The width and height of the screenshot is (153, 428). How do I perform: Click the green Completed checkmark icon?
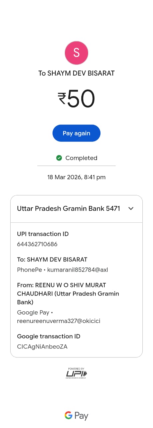pos(59,158)
